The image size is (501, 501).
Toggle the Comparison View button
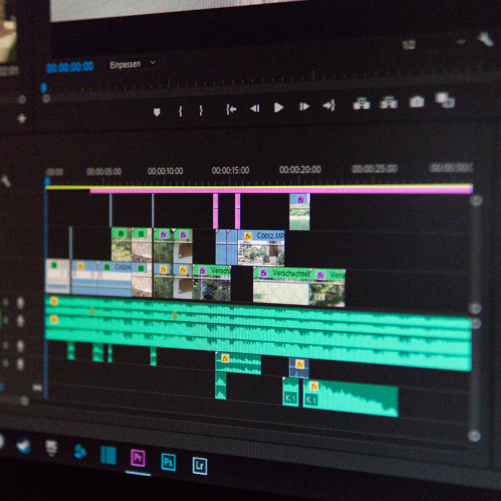(445, 100)
